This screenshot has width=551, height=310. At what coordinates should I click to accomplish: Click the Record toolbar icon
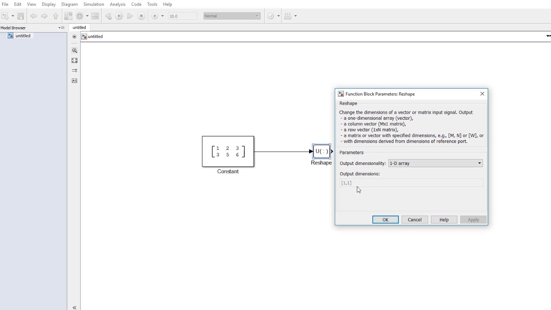155,16
